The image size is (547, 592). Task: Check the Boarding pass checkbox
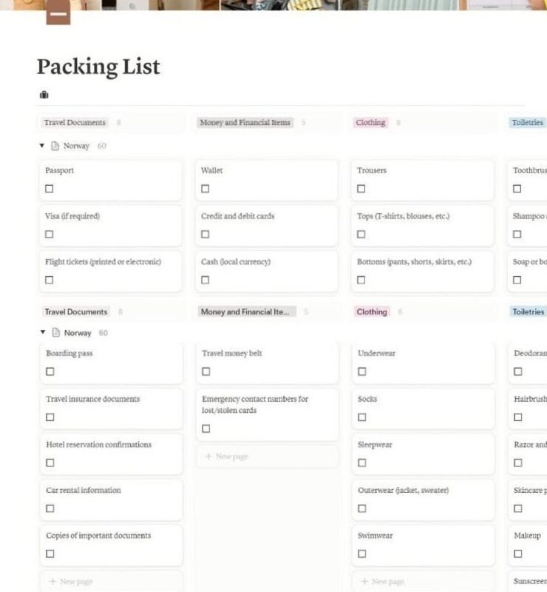[49, 371]
